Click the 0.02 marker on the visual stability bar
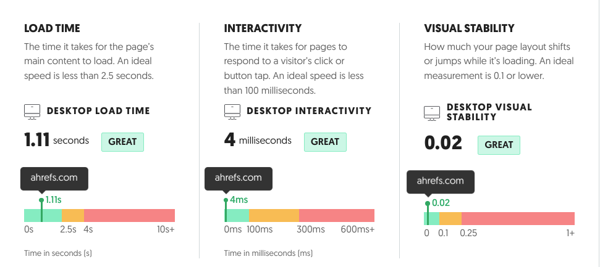600x267 pixels. tap(438, 203)
